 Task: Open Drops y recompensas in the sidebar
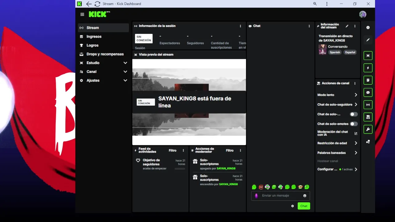pos(103,54)
